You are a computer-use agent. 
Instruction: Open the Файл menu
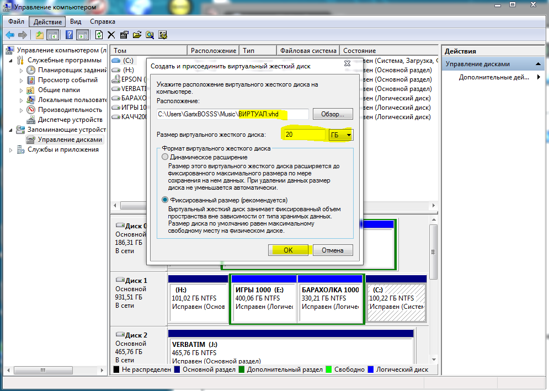[x=16, y=22]
